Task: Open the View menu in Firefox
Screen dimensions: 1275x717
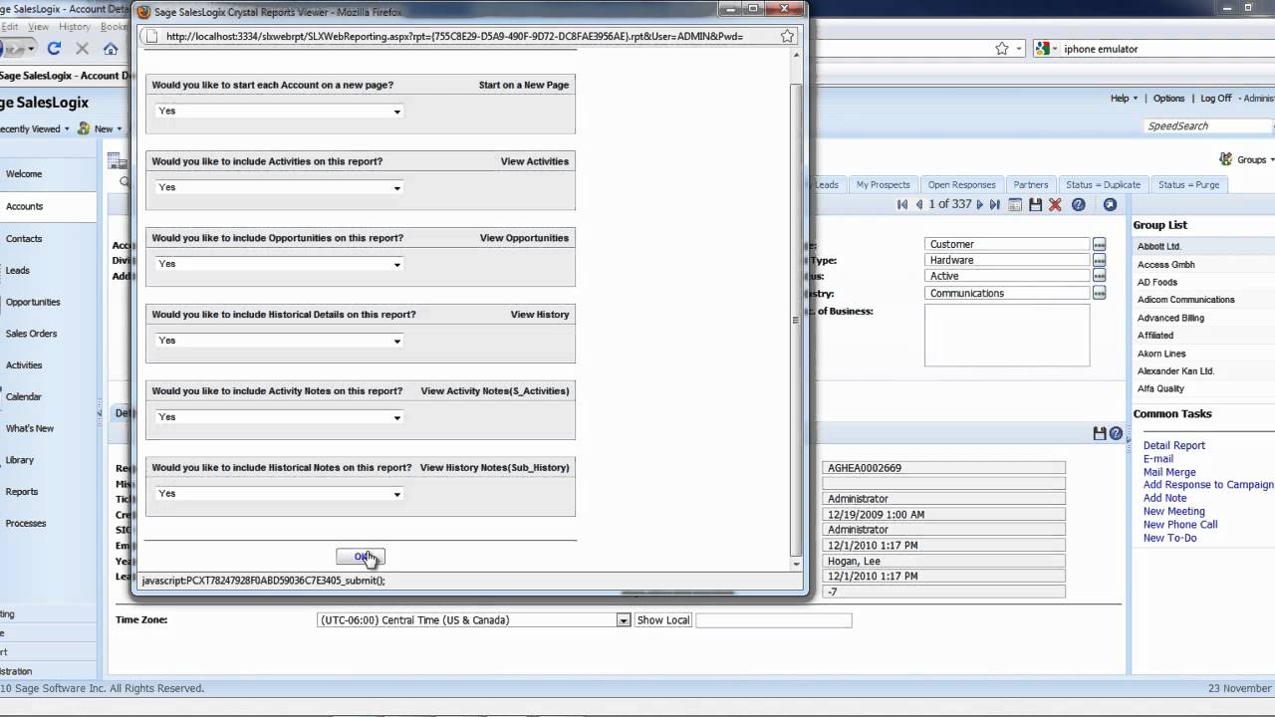Action: point(38,27)
